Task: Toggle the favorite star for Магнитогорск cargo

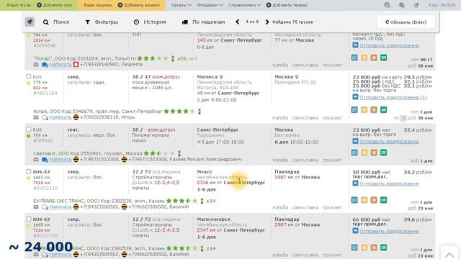Action: coord(29,225)
